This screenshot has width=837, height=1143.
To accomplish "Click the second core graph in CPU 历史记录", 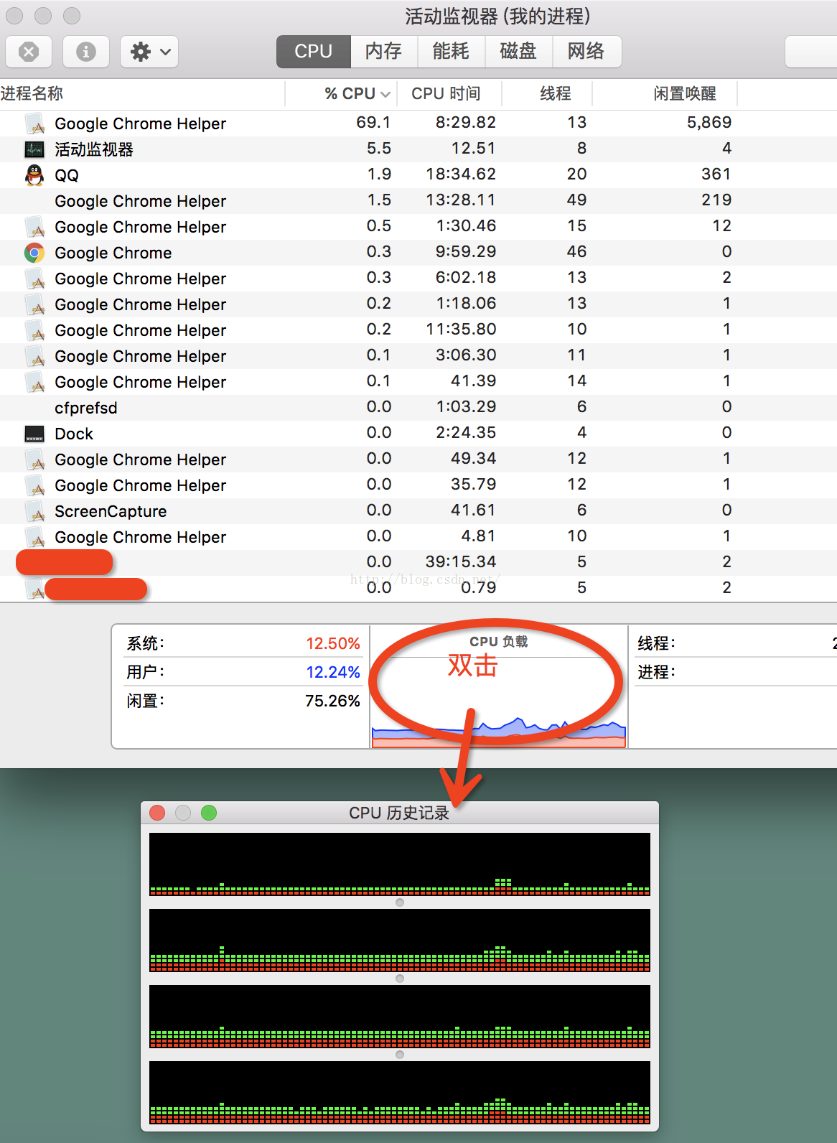I will (x=400, y=940).
